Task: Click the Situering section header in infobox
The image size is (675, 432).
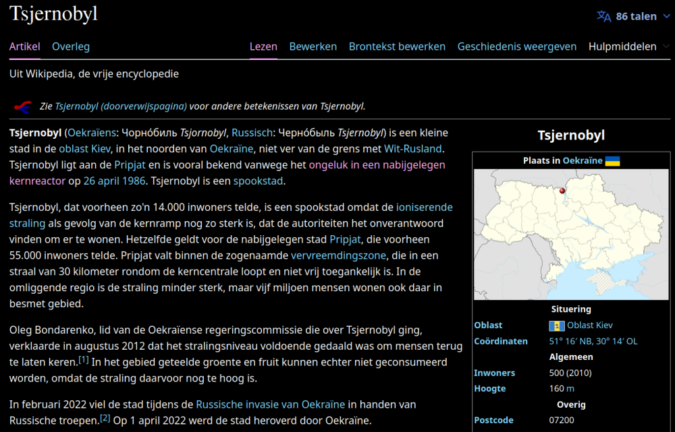Action: [x=571, y=309]
